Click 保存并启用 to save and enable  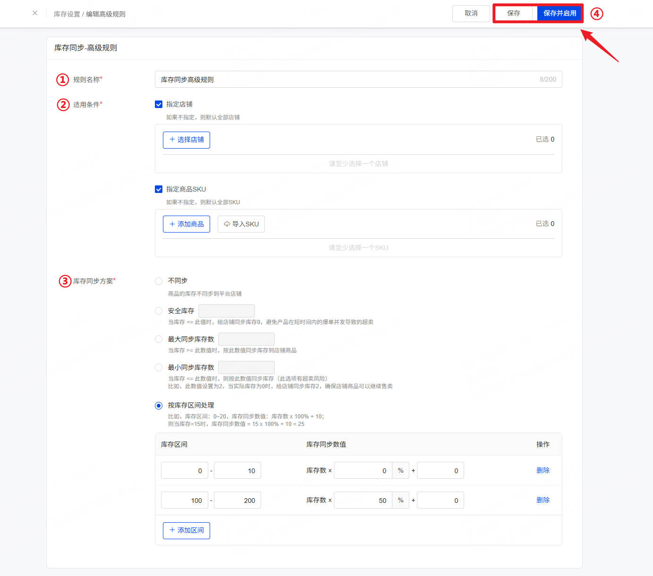(560, 14)
